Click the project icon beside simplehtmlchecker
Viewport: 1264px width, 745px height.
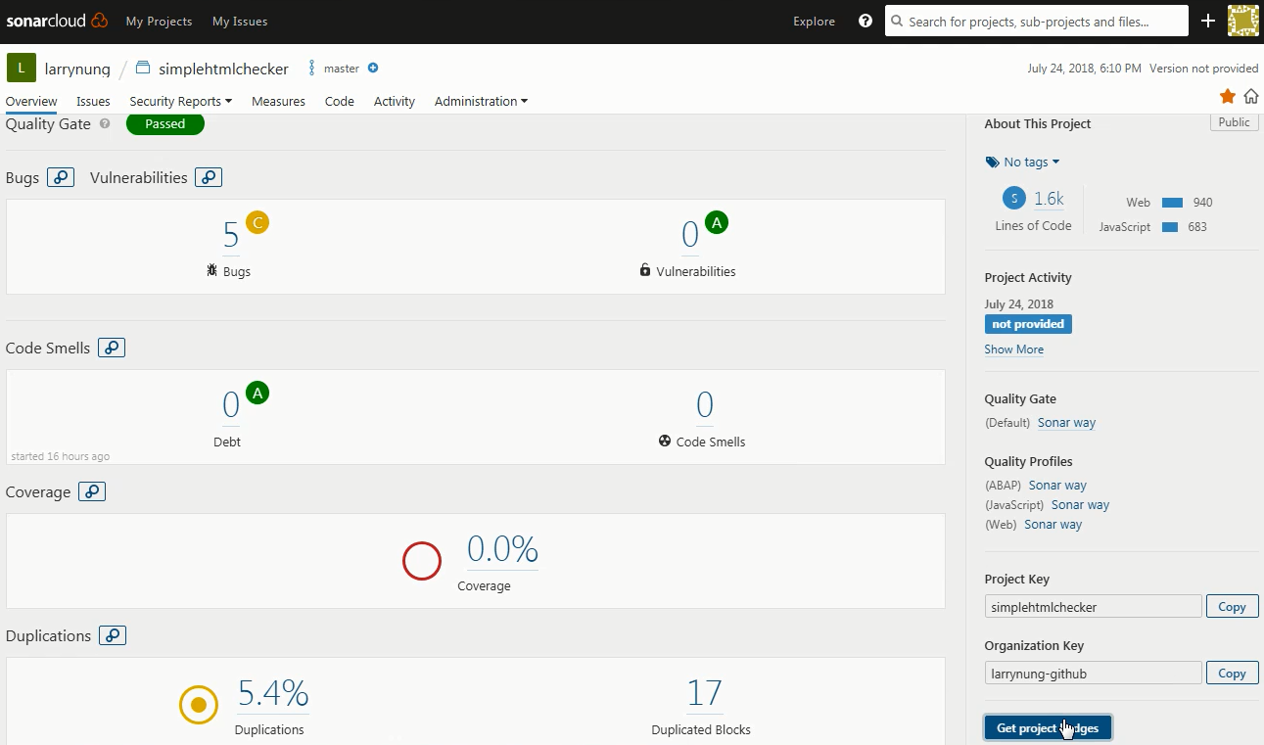(143, 69)
